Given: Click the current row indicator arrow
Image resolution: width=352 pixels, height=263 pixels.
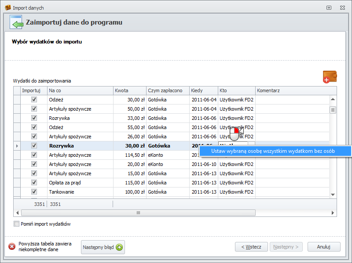Looking at the screenshot, I should click(17, 146).
